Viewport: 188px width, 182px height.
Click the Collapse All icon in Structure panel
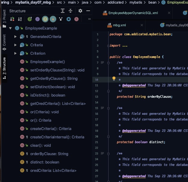coord(70,11)
